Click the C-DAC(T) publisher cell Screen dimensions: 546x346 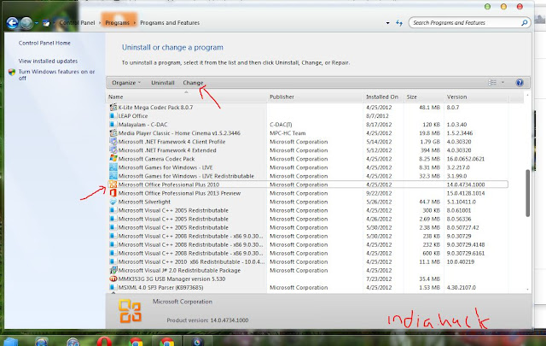coord(281,125)
